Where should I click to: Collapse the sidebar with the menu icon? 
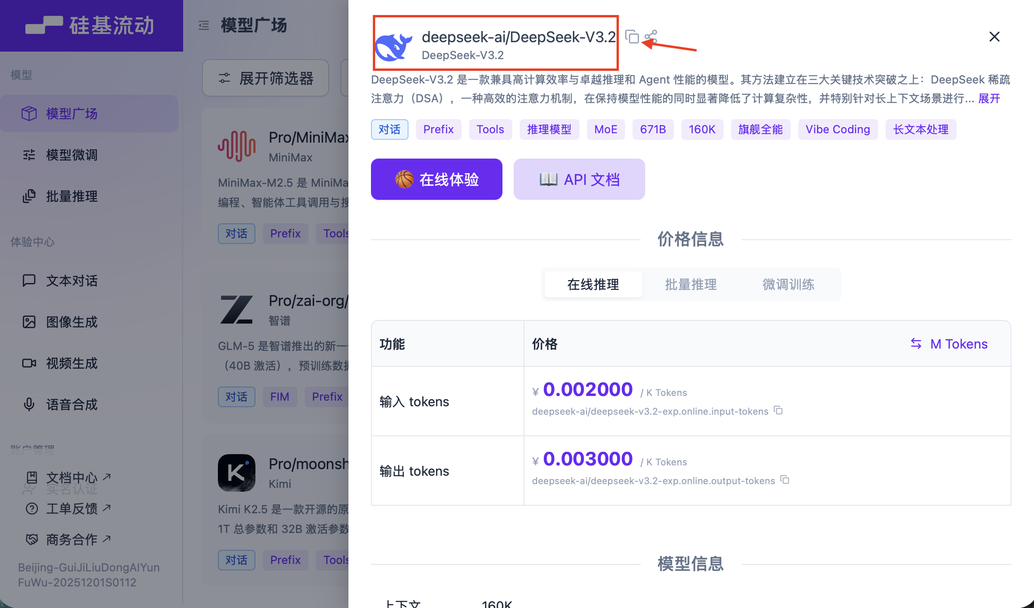point(204,25)
